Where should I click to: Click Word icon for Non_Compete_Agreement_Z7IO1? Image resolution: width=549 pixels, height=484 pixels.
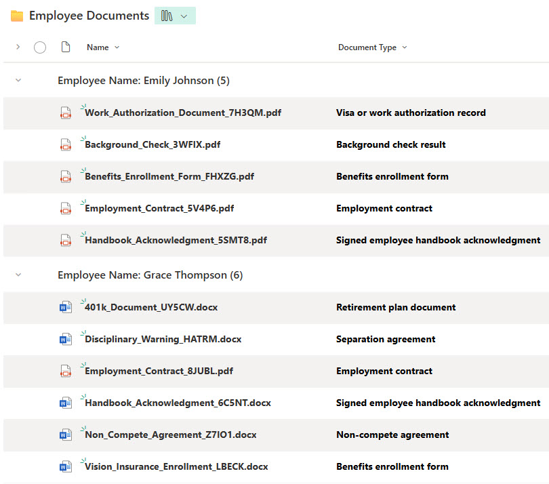coord(66,435)
